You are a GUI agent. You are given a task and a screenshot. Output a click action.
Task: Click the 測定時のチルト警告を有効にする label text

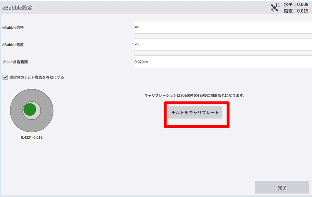[x=37, y=77]
